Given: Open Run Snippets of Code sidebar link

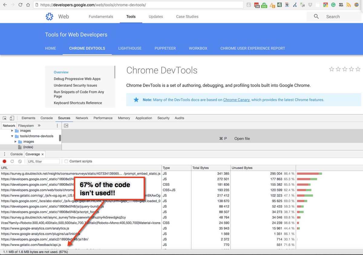Looking at the screenshot, I should tap(79, 94).
